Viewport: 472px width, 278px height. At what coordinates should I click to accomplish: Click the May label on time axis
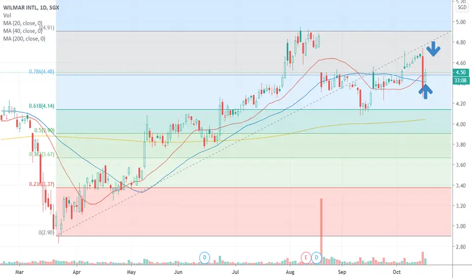[x=131, y=272]
